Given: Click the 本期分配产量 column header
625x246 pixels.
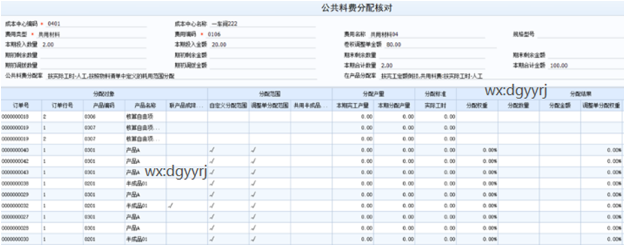Looking at the screenshot, I should (394, 106).
